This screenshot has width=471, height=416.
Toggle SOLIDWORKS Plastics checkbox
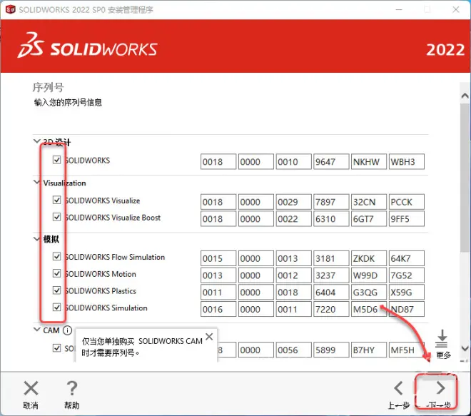(x=57, y=290)
